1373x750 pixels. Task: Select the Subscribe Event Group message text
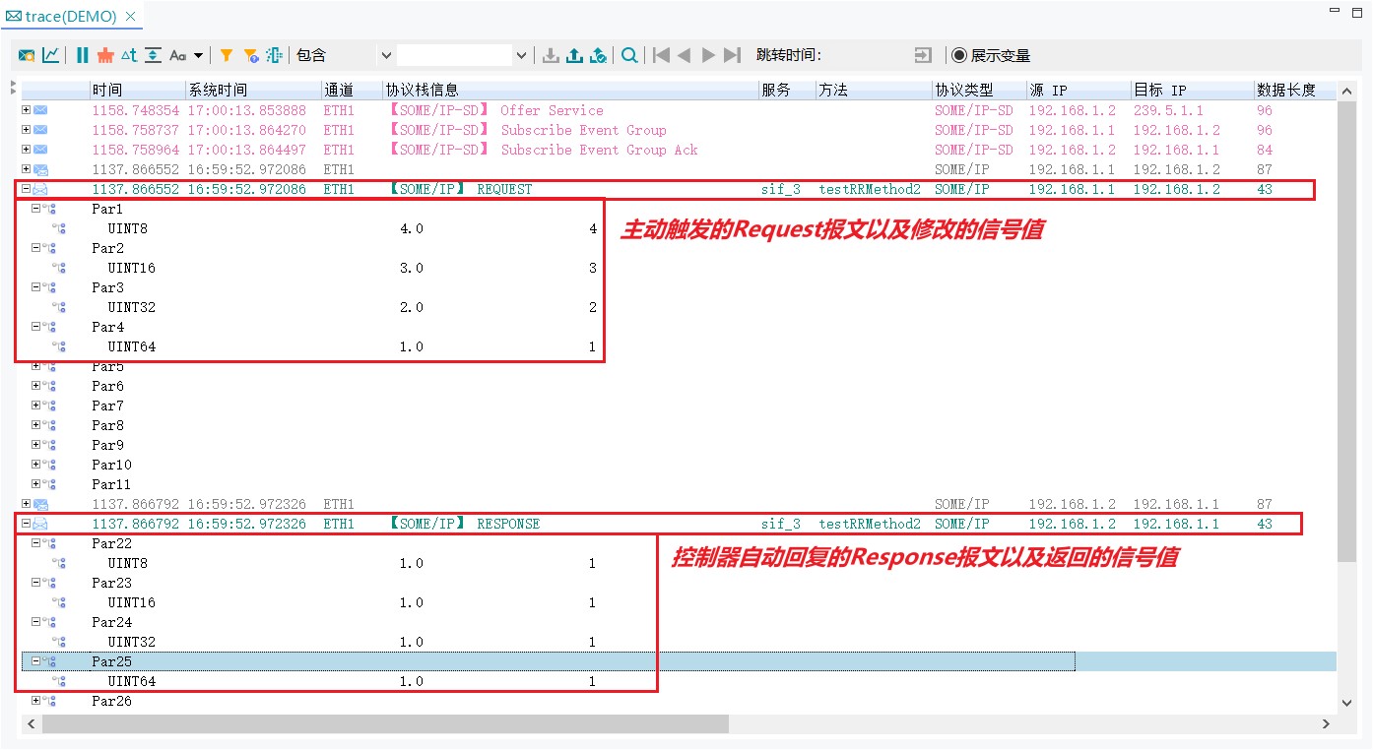[x=583, y=130]
